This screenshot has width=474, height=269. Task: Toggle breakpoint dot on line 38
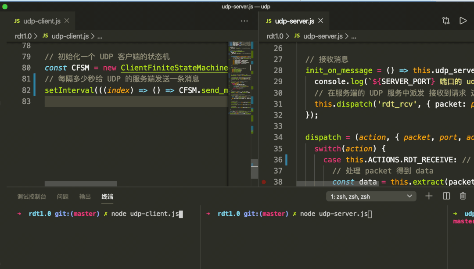click(x=264, y=182)
